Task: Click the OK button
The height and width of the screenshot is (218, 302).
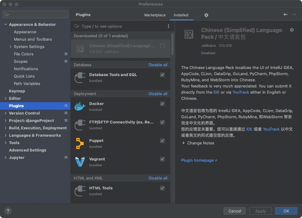Action: pos(286,211)
